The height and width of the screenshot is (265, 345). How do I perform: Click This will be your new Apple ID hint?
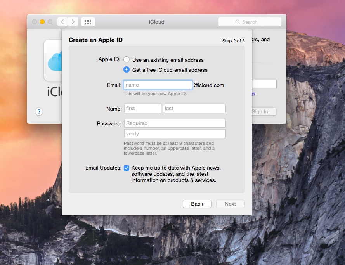tap(155, 94)
